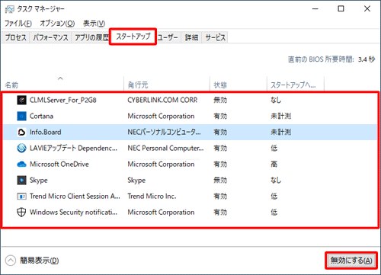This screenshot has height=275, width=381.
Task: Click the Trend Micro Client Session icon
Action: click(x=21, y=197)
